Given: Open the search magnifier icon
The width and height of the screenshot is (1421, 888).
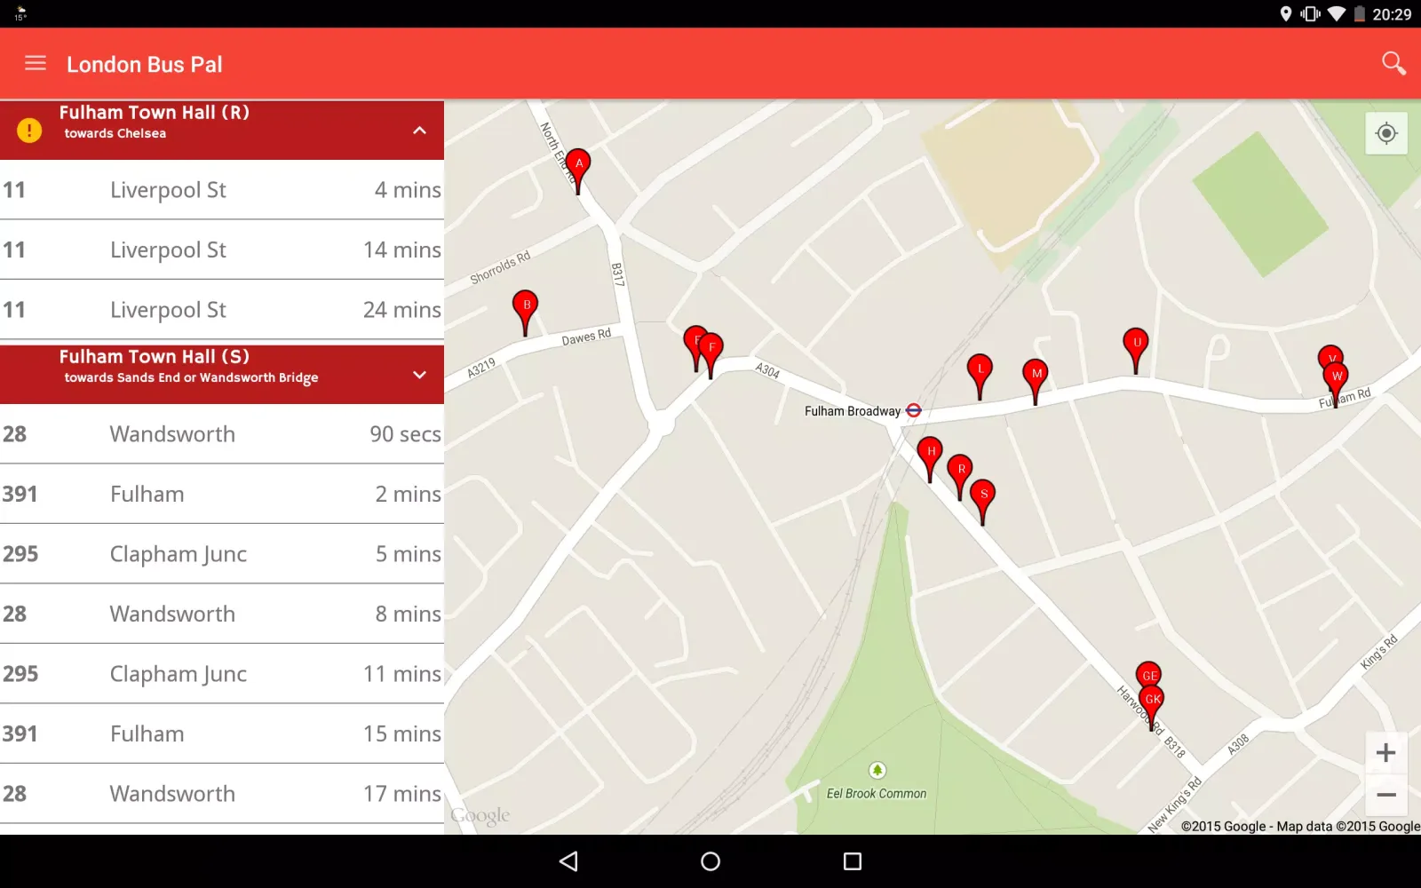Looking at the screenshot, I should 1393,63.
